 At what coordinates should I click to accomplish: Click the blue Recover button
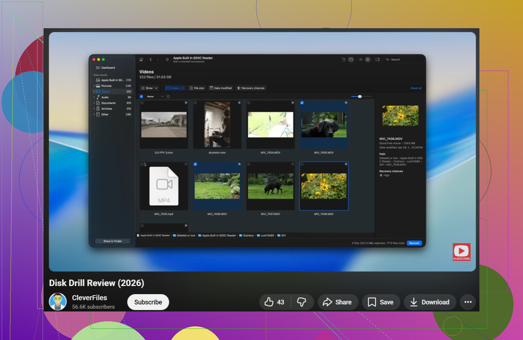[414, 243]
